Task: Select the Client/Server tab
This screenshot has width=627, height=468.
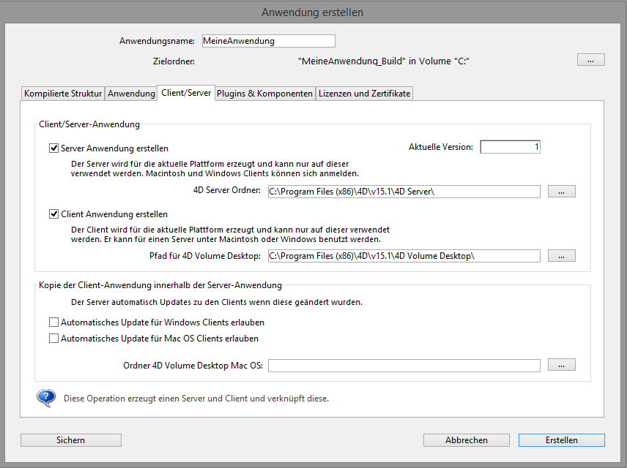Action: pyautogui.click(x=186, y=93)
